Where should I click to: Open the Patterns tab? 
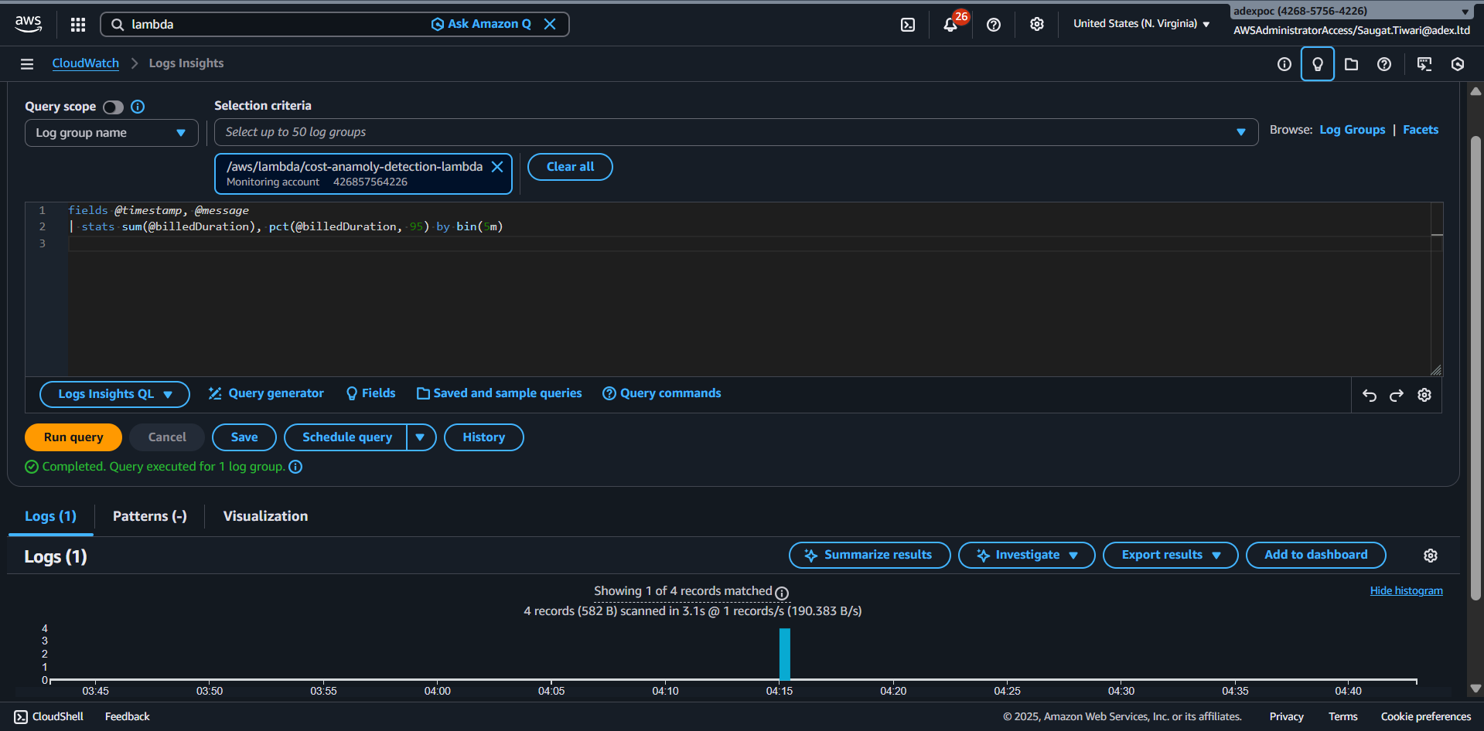point(148,515)
